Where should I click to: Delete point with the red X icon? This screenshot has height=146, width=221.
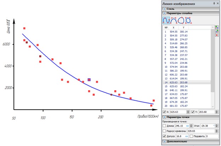217,35
